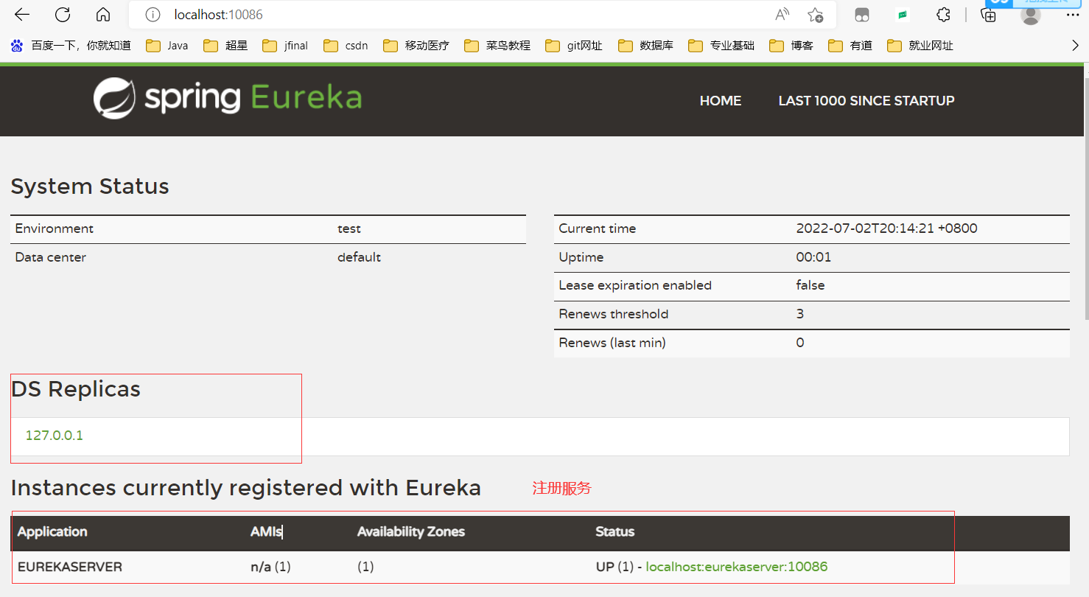
Task: Open the 菜鸟教程 bookmarks folder
Action: tap(497, 46)
